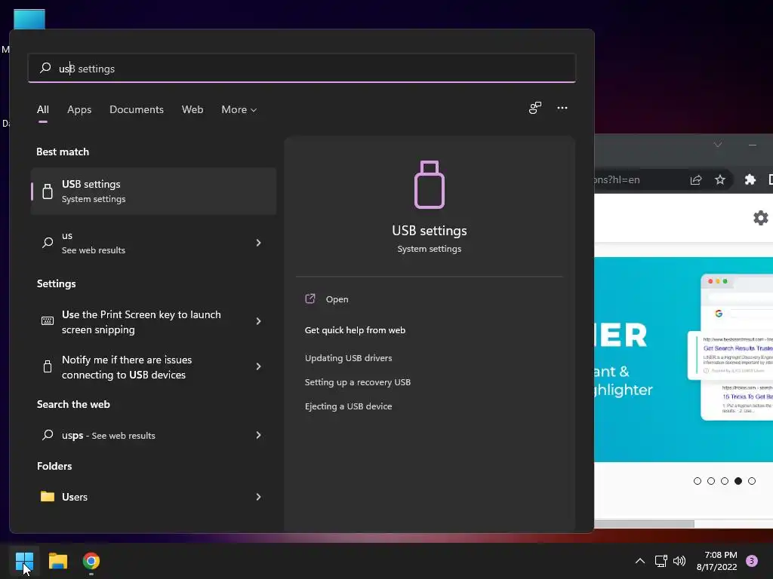Click the desktop icon at top-left corner
The height and width of the screenshot is (579, 773).
[29, 19]
